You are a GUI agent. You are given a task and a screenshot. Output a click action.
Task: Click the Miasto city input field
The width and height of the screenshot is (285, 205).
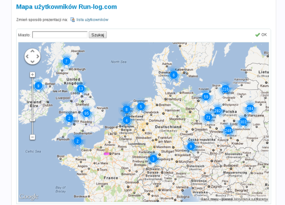tap(60, 35)
